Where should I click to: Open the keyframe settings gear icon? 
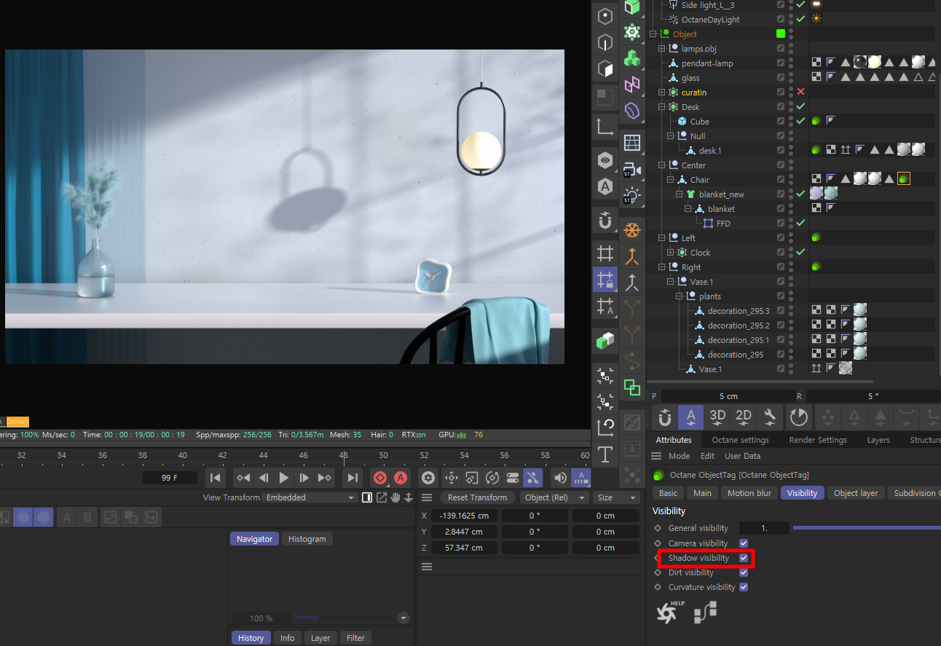point(428,478)
